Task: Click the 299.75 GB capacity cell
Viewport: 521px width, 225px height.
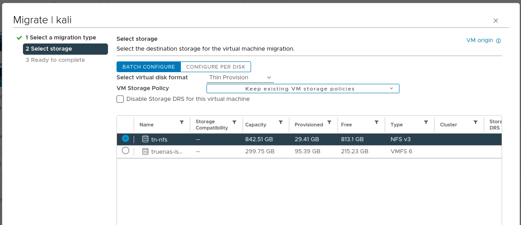Action: [260, 151]
